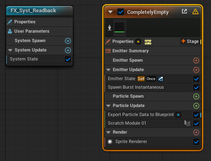Click the plus Stage button

(190, 41)
